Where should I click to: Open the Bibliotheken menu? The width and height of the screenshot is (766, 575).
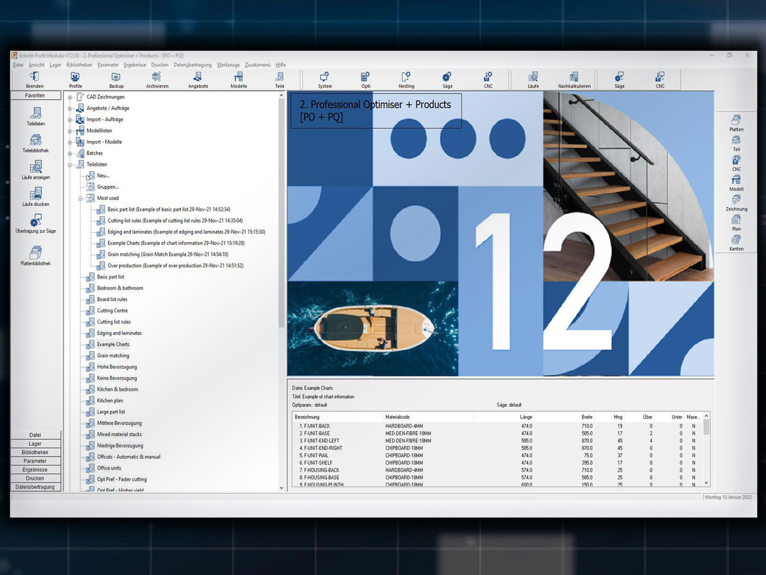(x=79, y=65)
